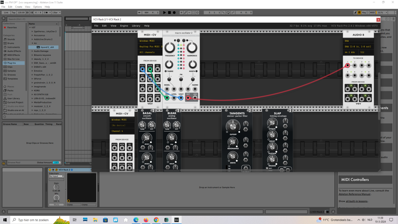Click the Global Amount 100% slider

(x=57, y=163)
